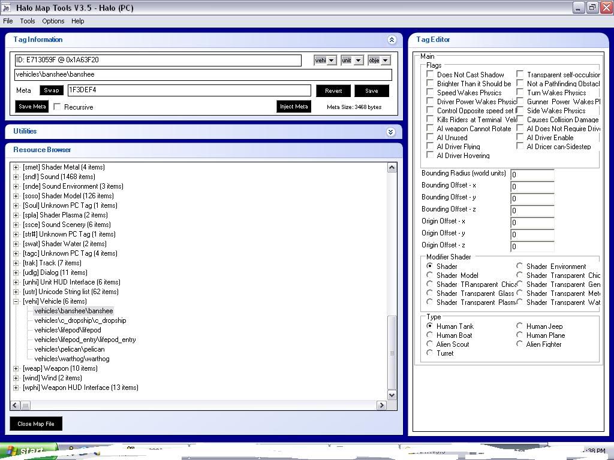This screenshot has width=614, height=460.
Task: Click Resource Browser scroll up arrow
Action: click(x=392, y=168)
